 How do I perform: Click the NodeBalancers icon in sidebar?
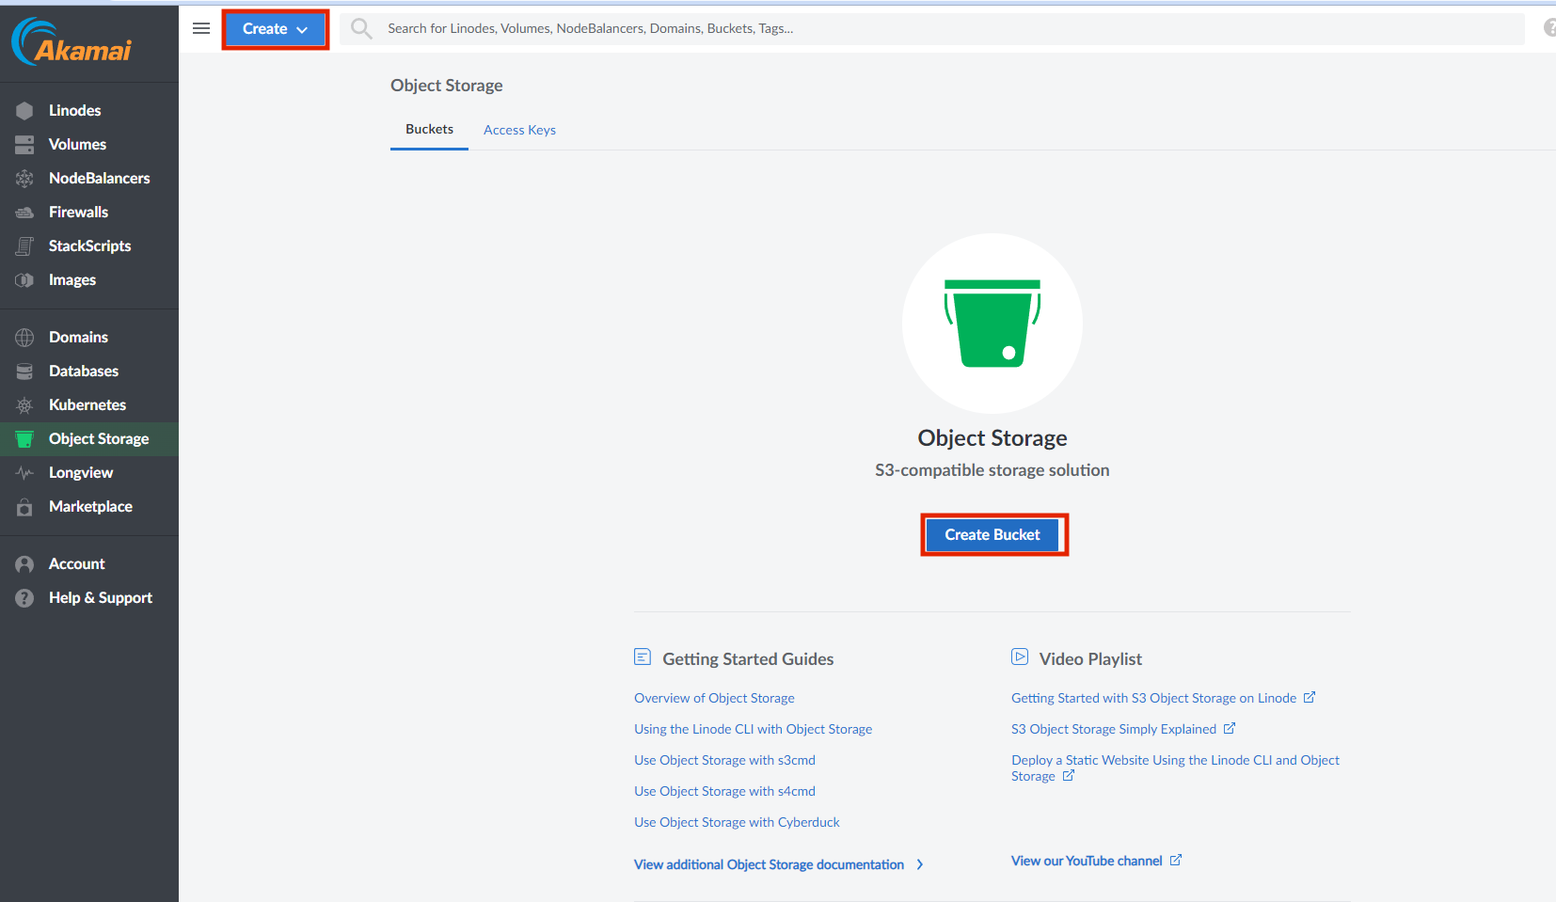tap(24, 179)
